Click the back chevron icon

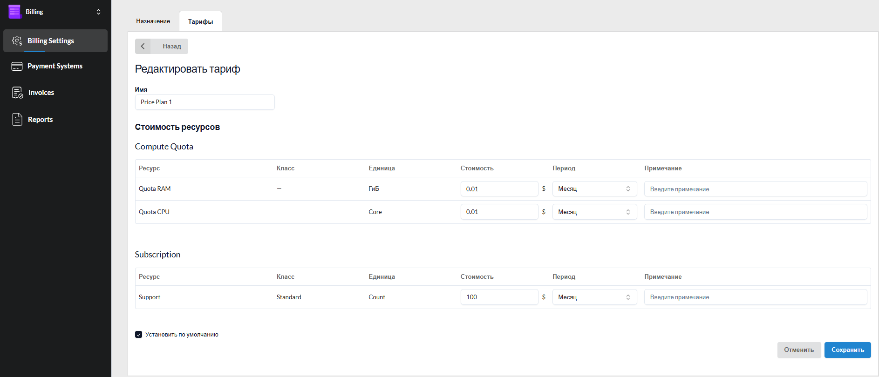143,46
